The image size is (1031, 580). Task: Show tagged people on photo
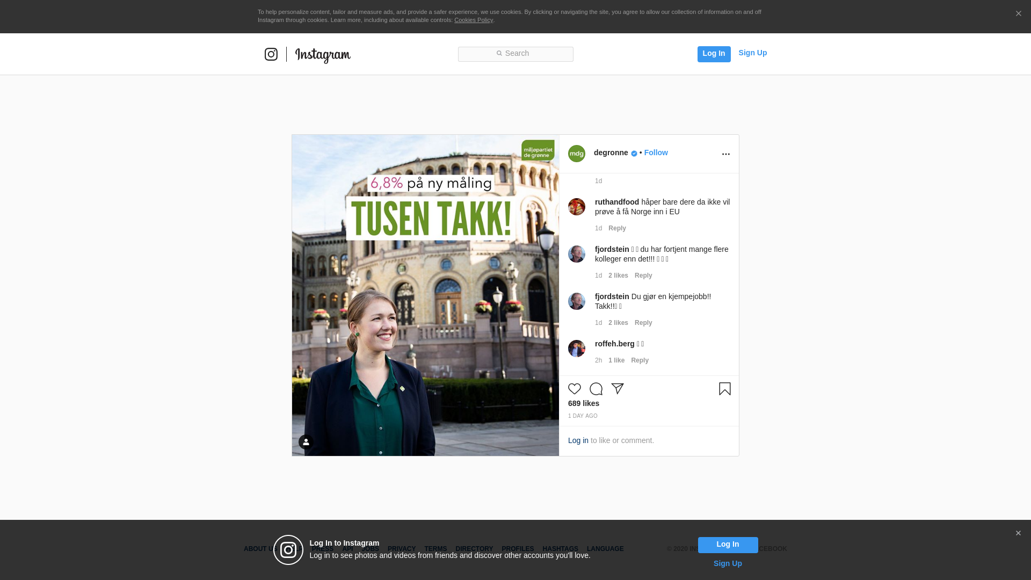(x=306, y=442)
